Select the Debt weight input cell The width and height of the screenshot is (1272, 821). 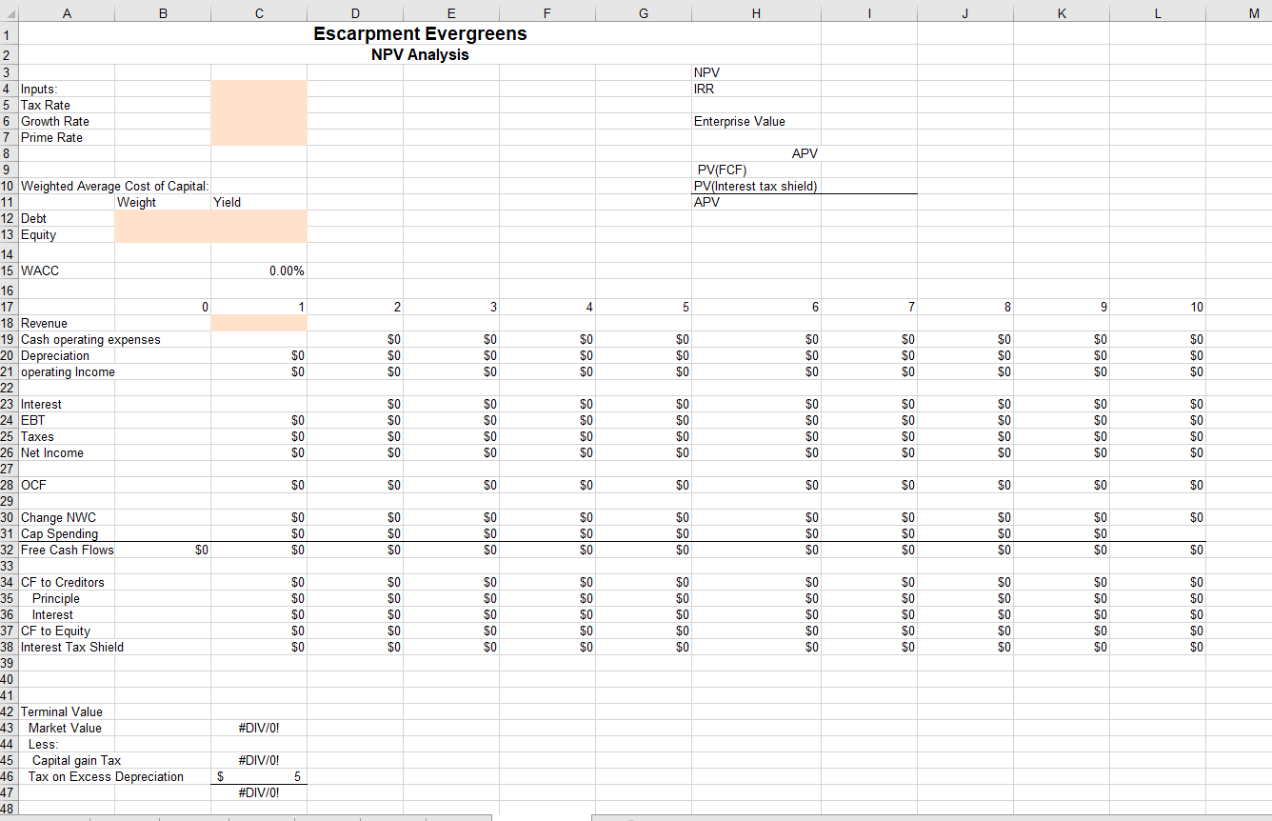pyautogui.click(x=163, y=218)
